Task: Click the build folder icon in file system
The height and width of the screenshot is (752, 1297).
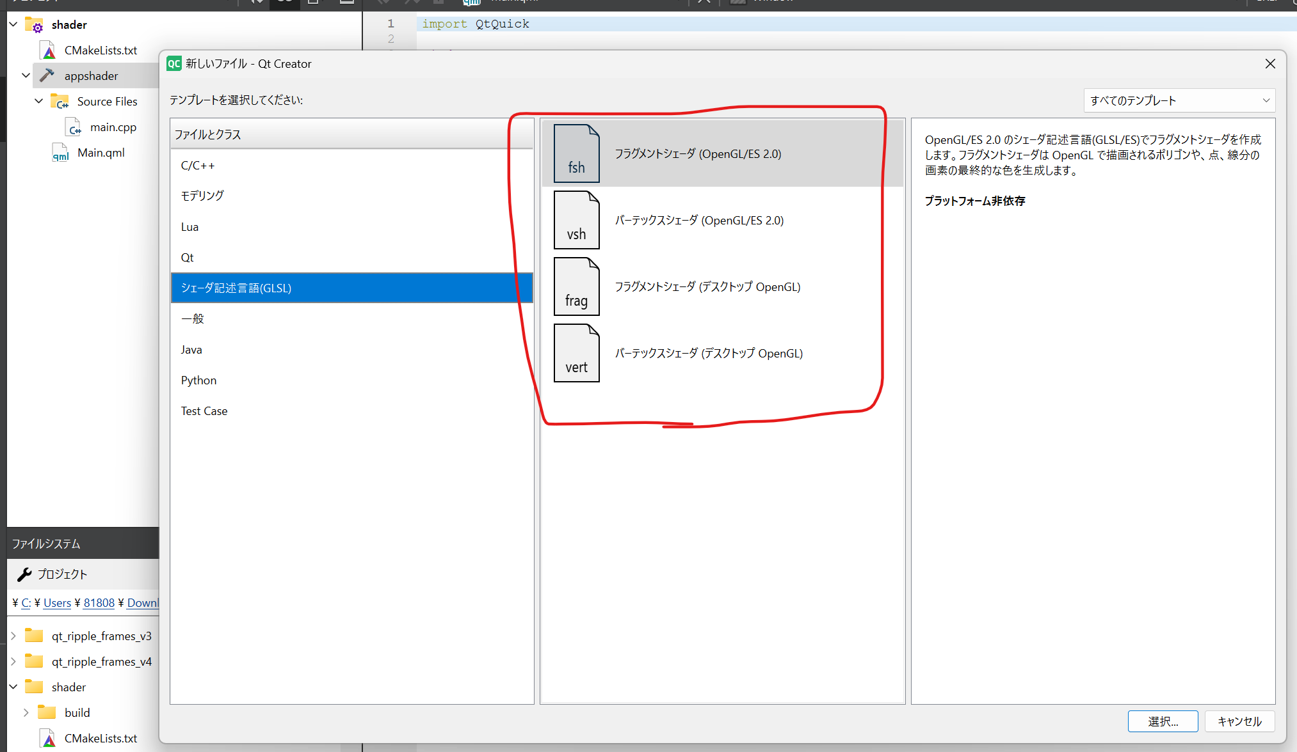Action: [47, 712]
